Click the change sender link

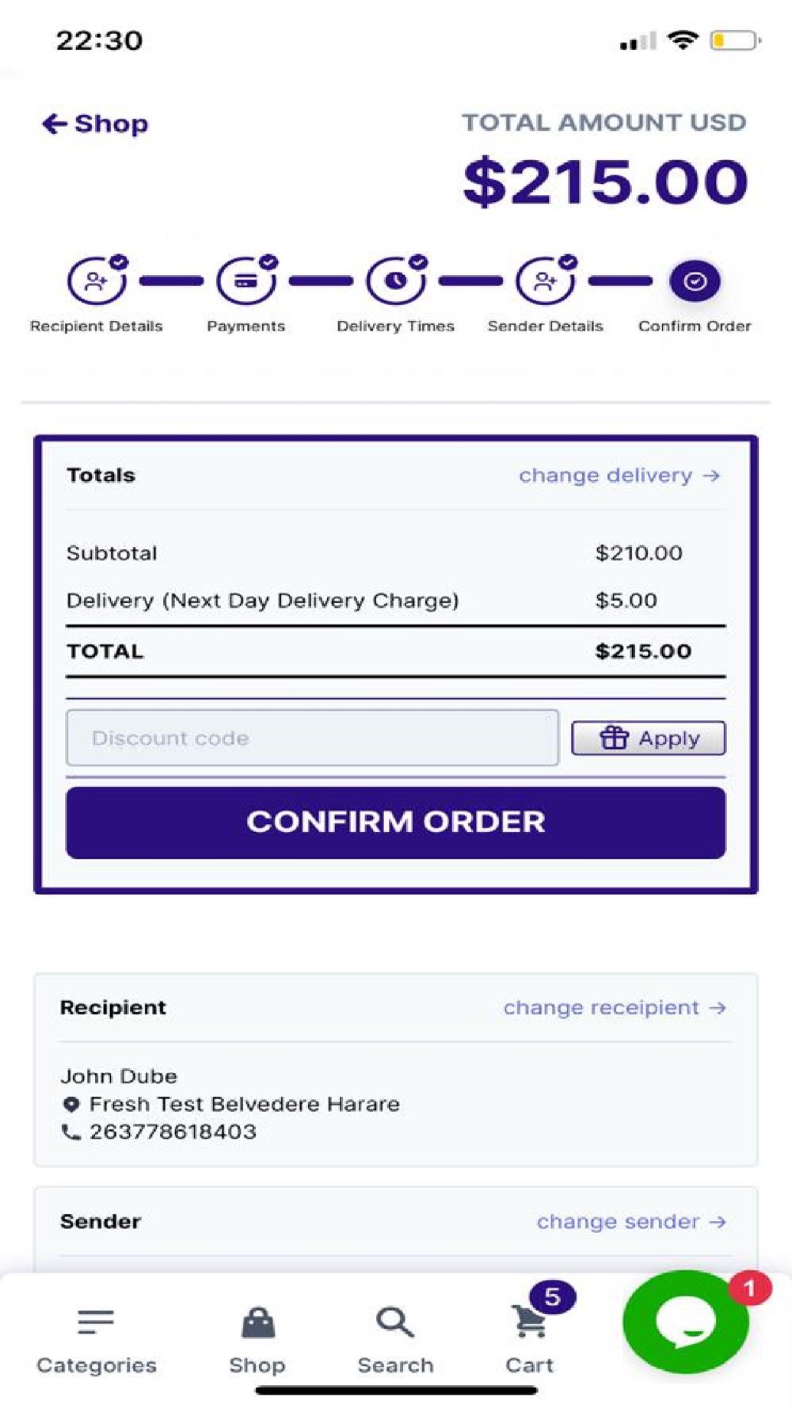(x=630, y=1221)
